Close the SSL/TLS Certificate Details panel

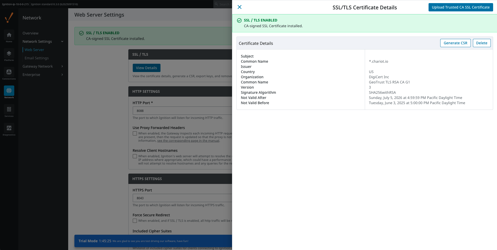(240, 7)
